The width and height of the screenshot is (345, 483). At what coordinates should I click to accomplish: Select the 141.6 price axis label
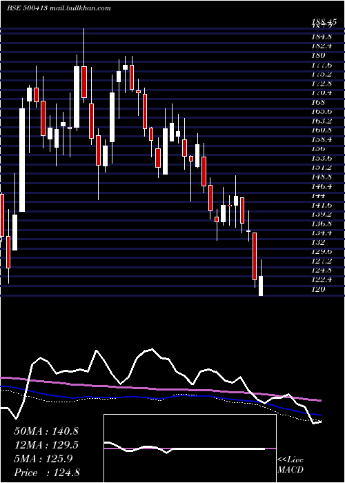coord(322,205)
